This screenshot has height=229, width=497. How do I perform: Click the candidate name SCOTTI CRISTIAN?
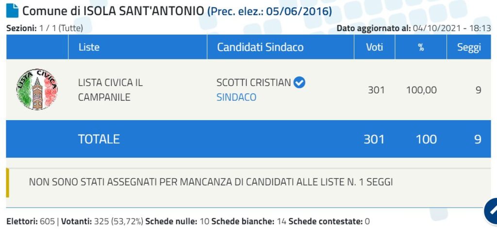tap(253, 83)
